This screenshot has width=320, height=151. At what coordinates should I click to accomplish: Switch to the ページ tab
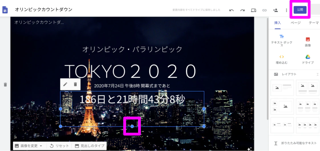coord(296,23)
